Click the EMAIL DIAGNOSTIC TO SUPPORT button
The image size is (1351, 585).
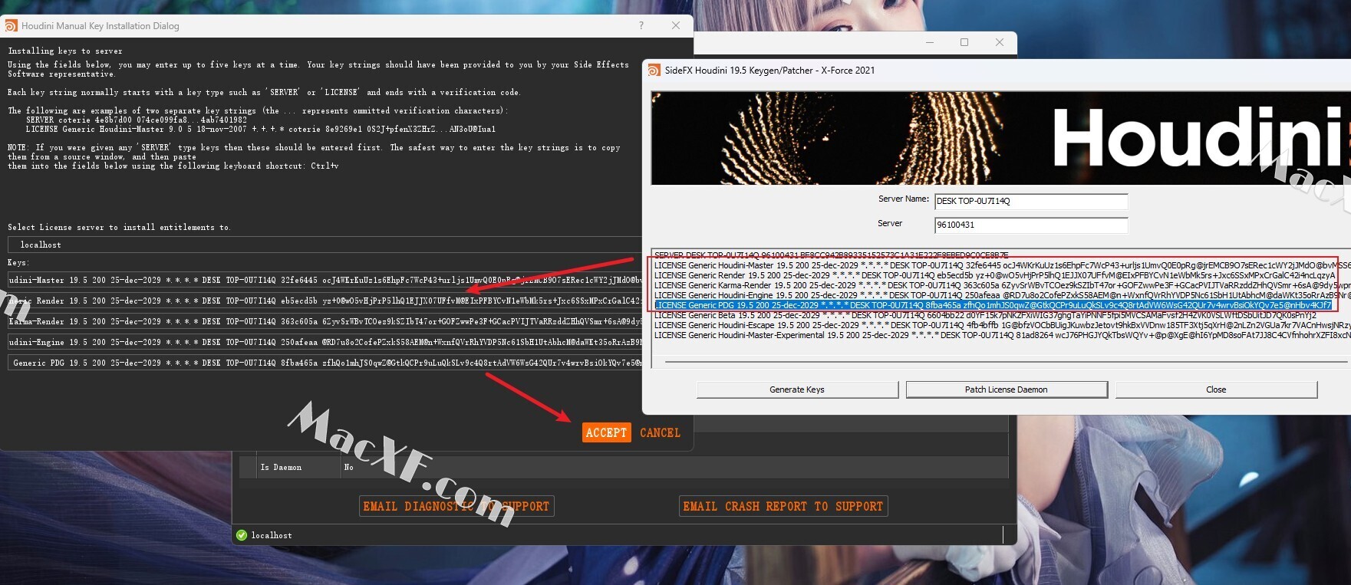click(x=456, y=506)
